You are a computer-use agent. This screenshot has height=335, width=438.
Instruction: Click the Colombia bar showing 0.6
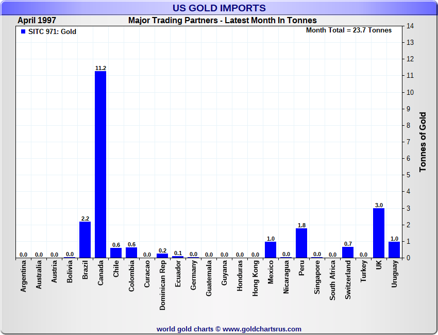coord(131,253)
